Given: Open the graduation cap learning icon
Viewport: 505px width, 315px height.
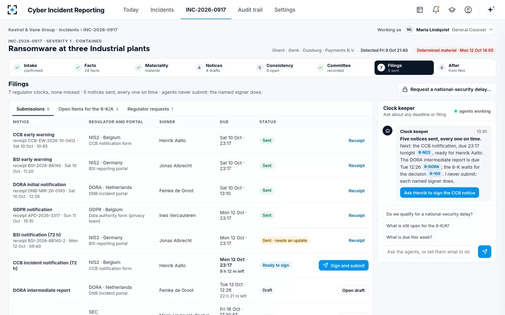Looking at the screenshot, I should [452, 10].
